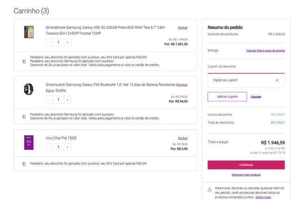The height and width of the screenshot is (201, 299).
Task: Click Adicionar mais produtos link
Action: pos(246,175)
